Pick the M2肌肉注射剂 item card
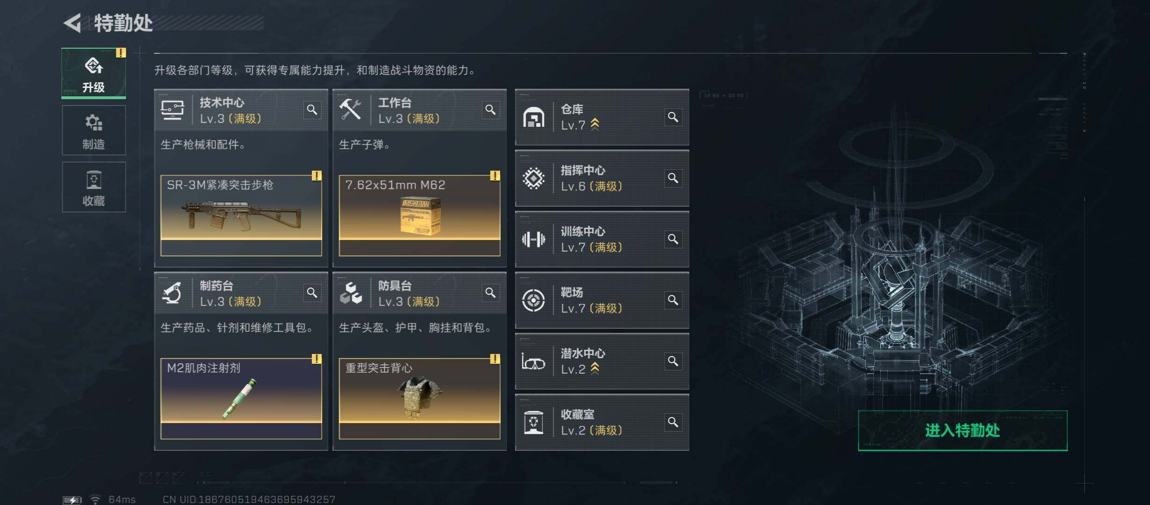Image resolution: width=1150 pixels, height=505 pixels. click(x=241, y=398)
